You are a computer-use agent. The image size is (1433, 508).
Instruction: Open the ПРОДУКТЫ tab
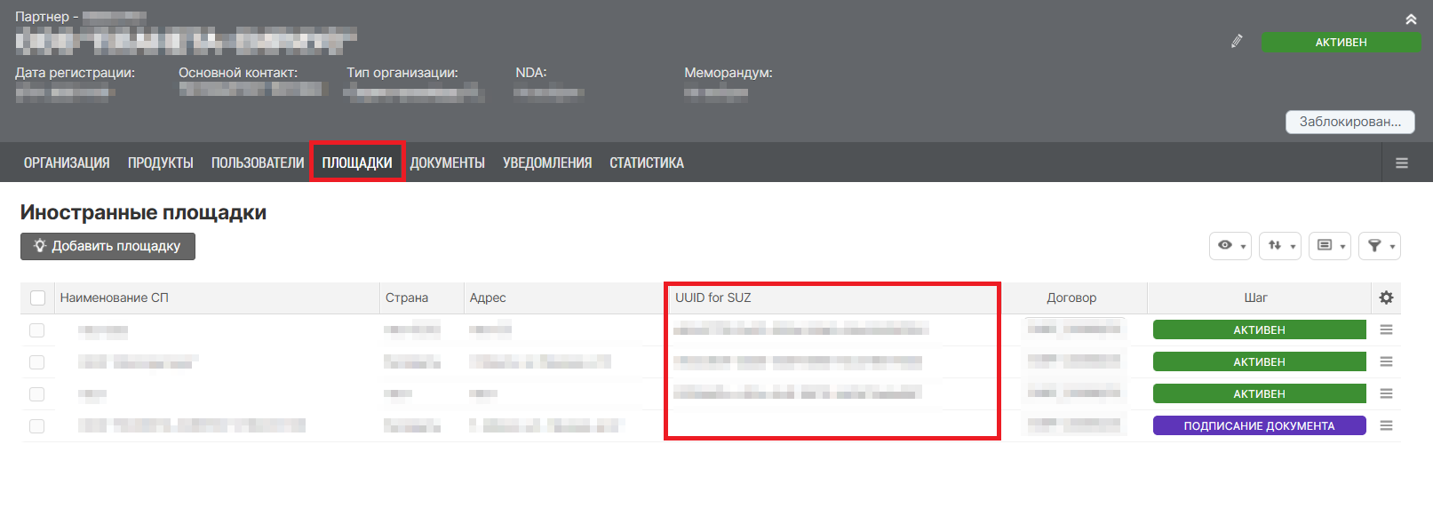161,163
